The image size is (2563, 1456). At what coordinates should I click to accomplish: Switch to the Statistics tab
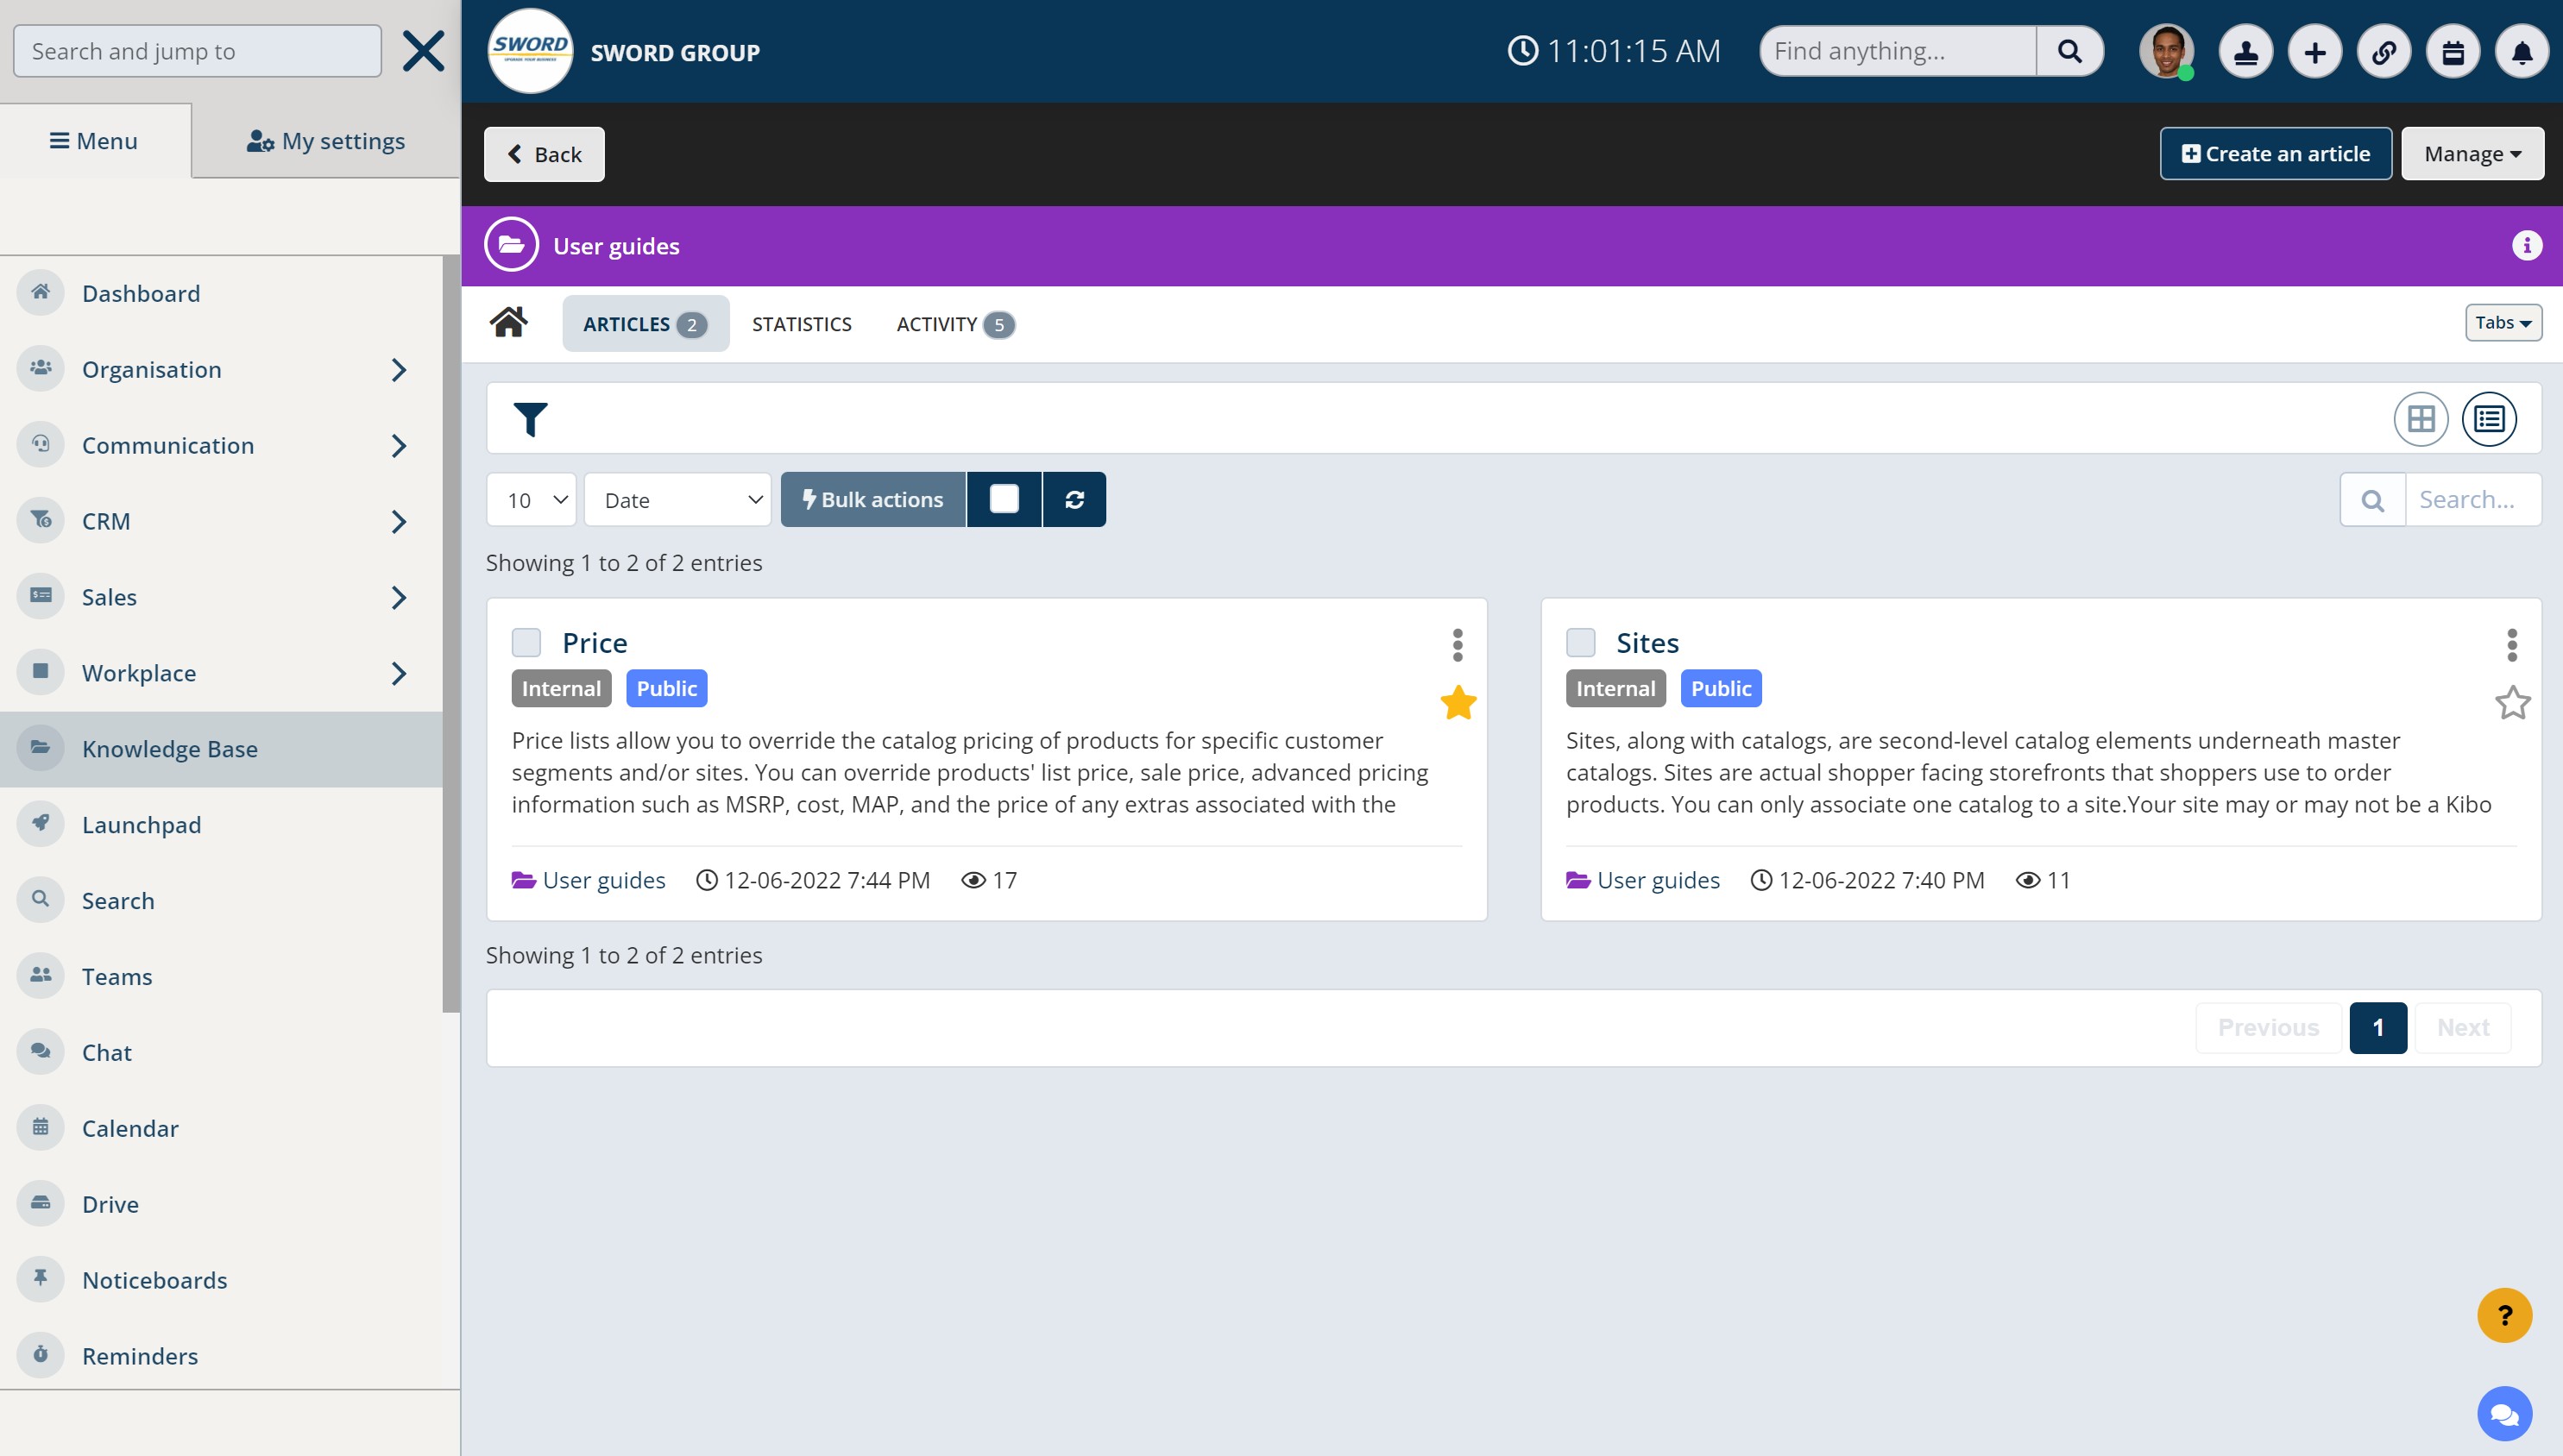click(802, 324)
